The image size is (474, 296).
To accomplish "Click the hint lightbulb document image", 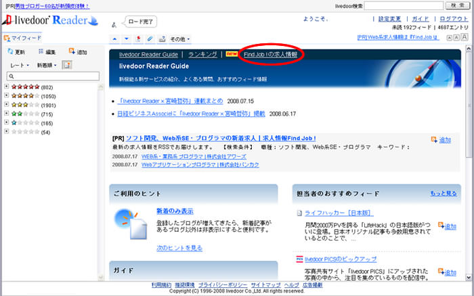I will 131,224.
